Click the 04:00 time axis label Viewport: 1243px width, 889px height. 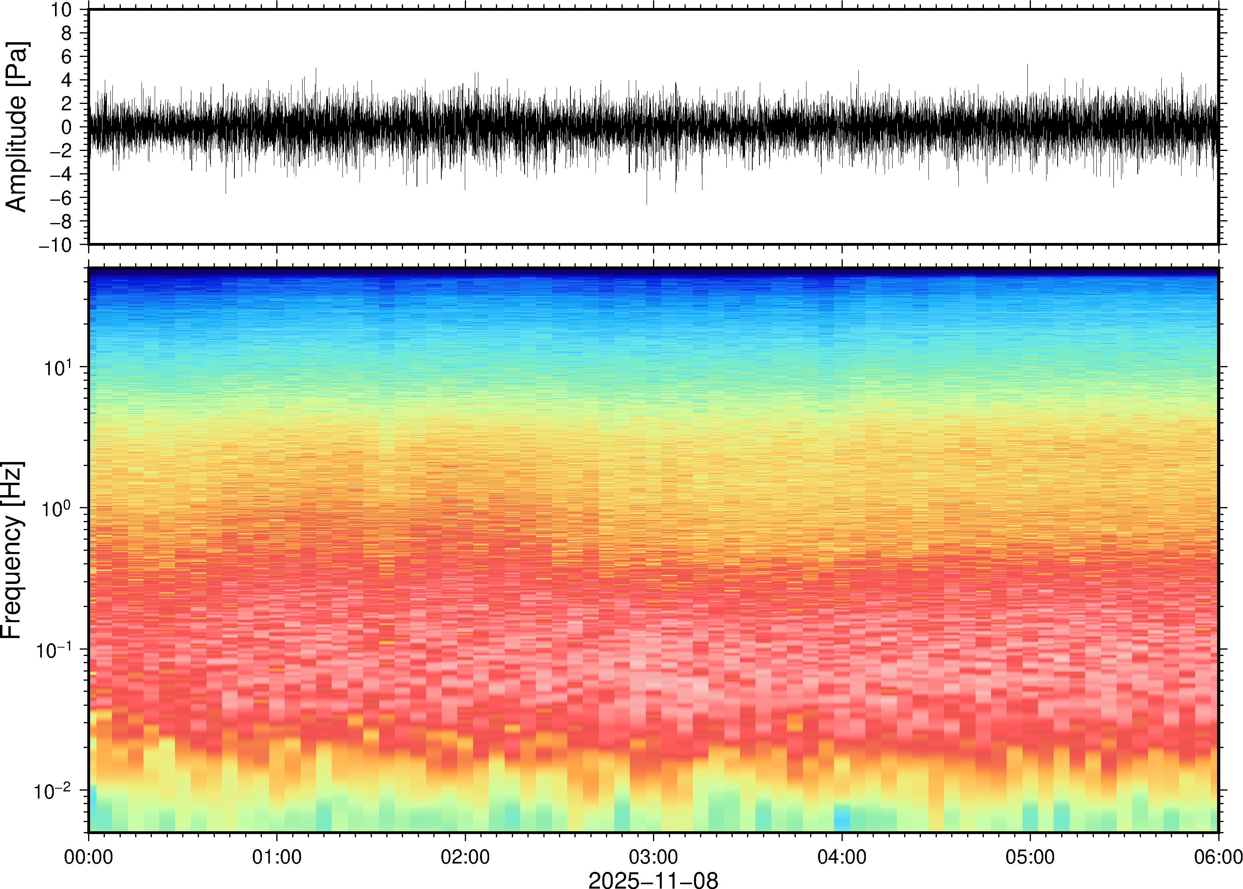[842, 857]
